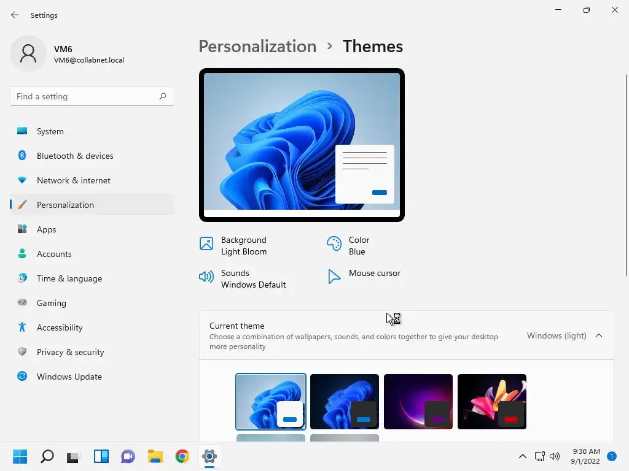The width and height of the screenshot is (629, 471).
Task: Click the Accessibility figure icon
Action: click(22, 327)
